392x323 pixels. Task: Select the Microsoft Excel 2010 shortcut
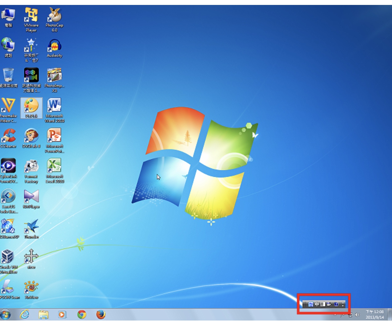pos(55,171)
